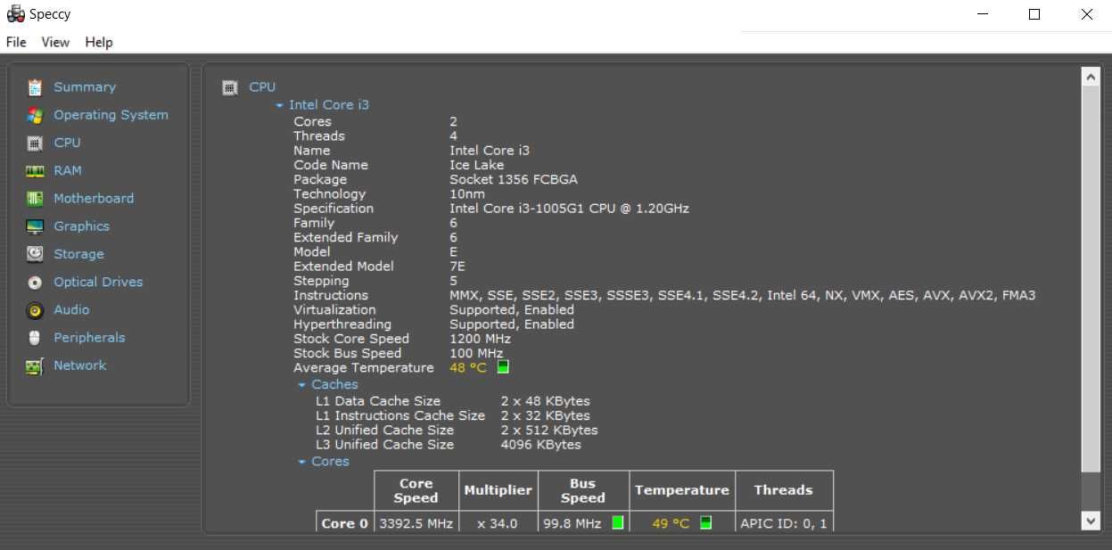Collapse the Cores section
This screenshot has height=550, width=1112.
tap(302, 462)
